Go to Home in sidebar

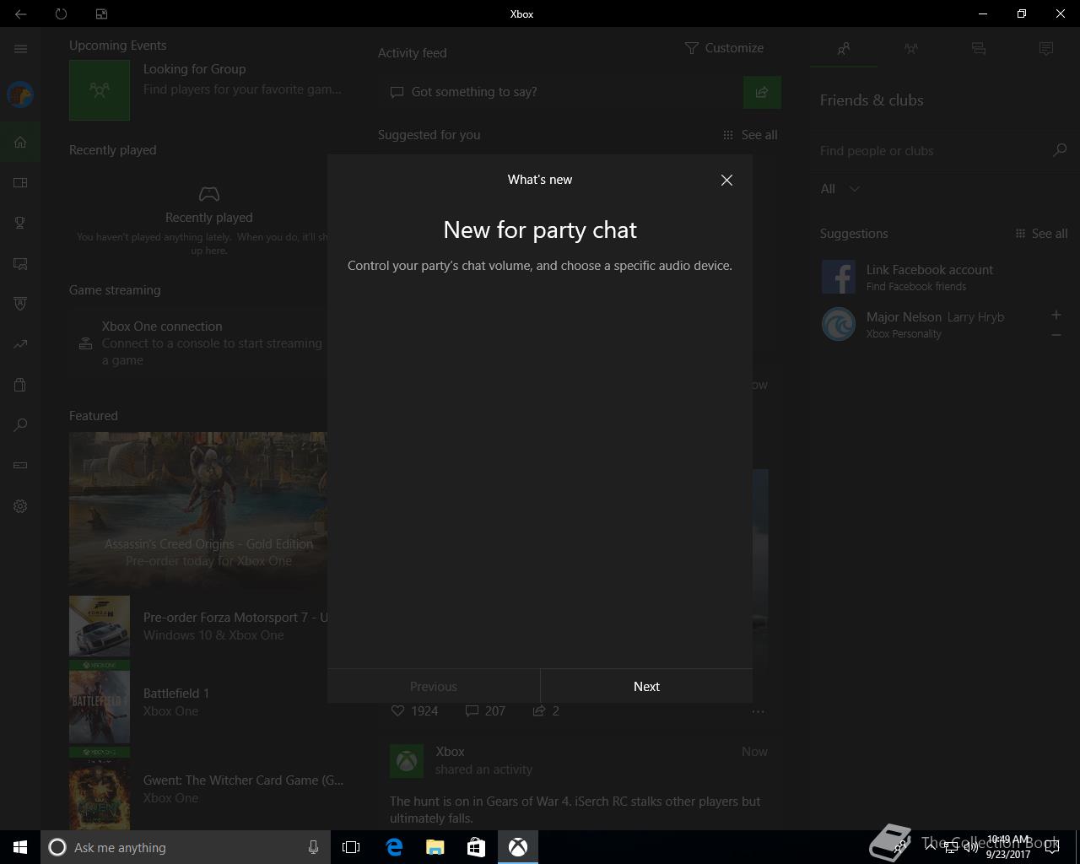pos(20,142)
